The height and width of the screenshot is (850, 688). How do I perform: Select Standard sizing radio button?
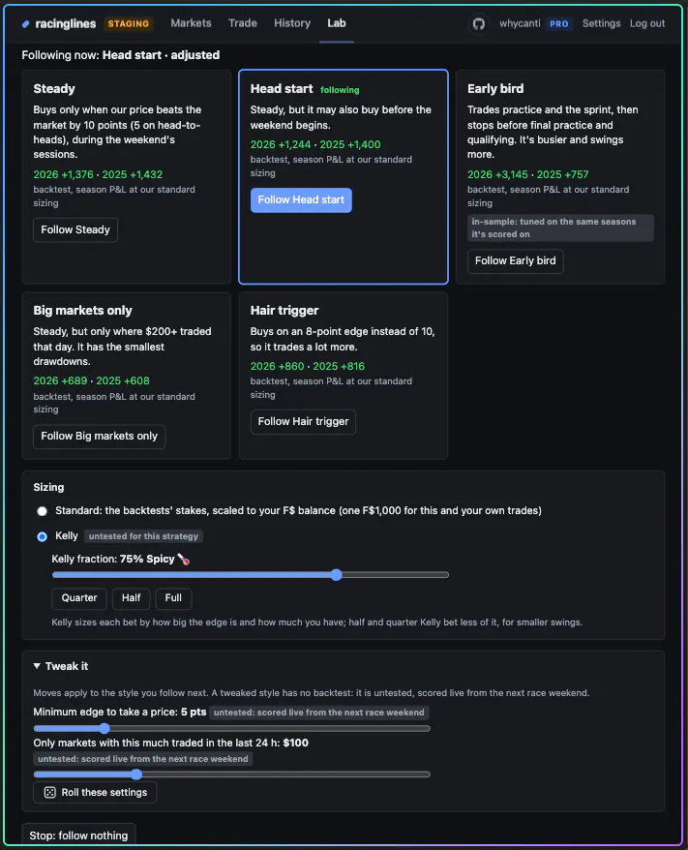pos(42,511)
